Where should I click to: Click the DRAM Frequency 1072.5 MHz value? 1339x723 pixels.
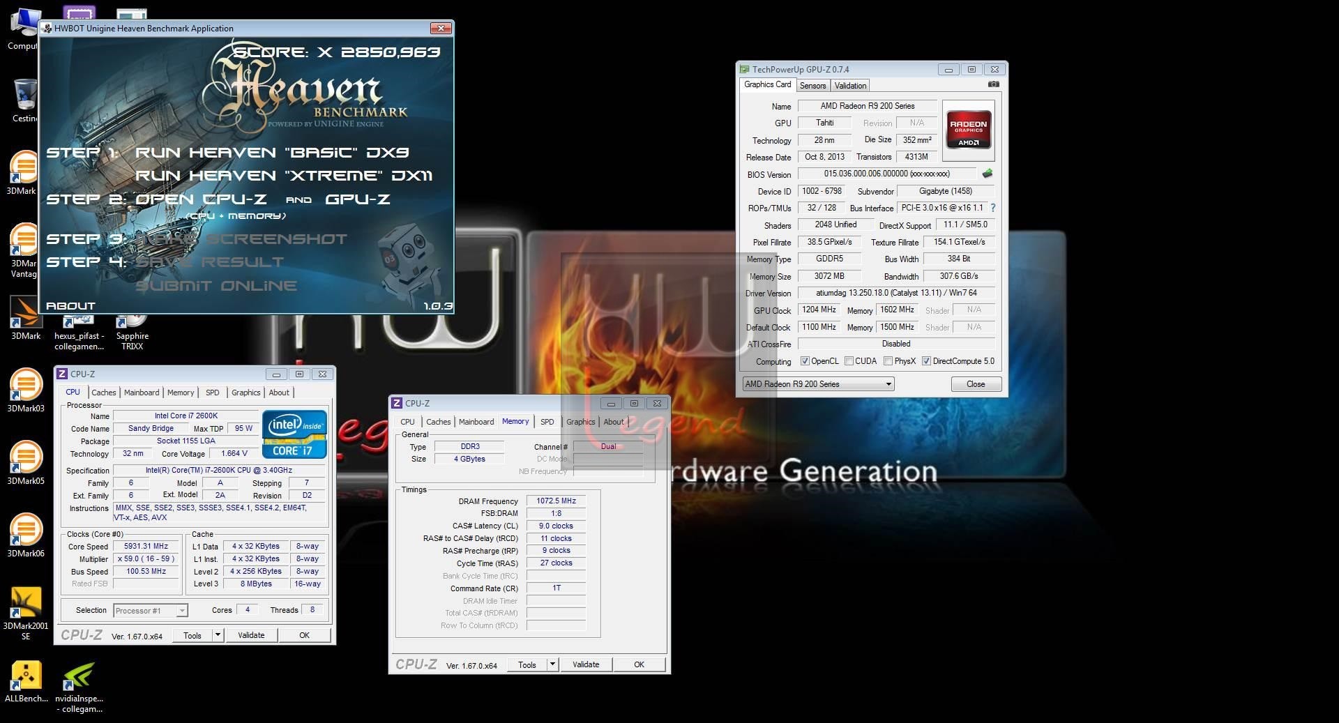(556, 501)
